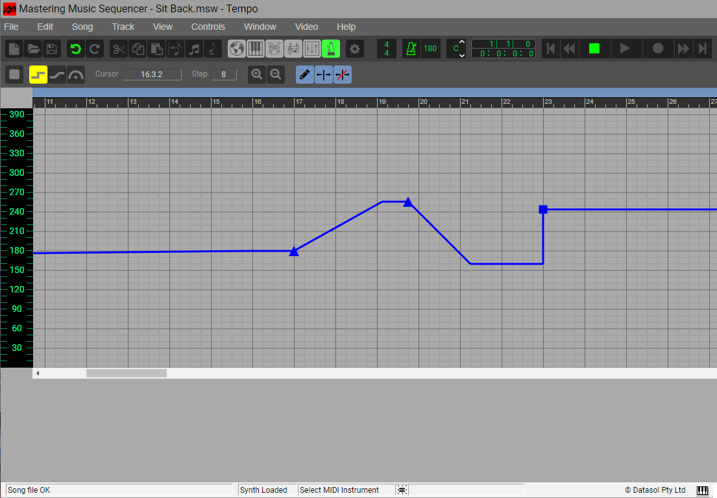Click the scissors cut icon
Viewport: 717px width, 498px height.
point(119,49)
